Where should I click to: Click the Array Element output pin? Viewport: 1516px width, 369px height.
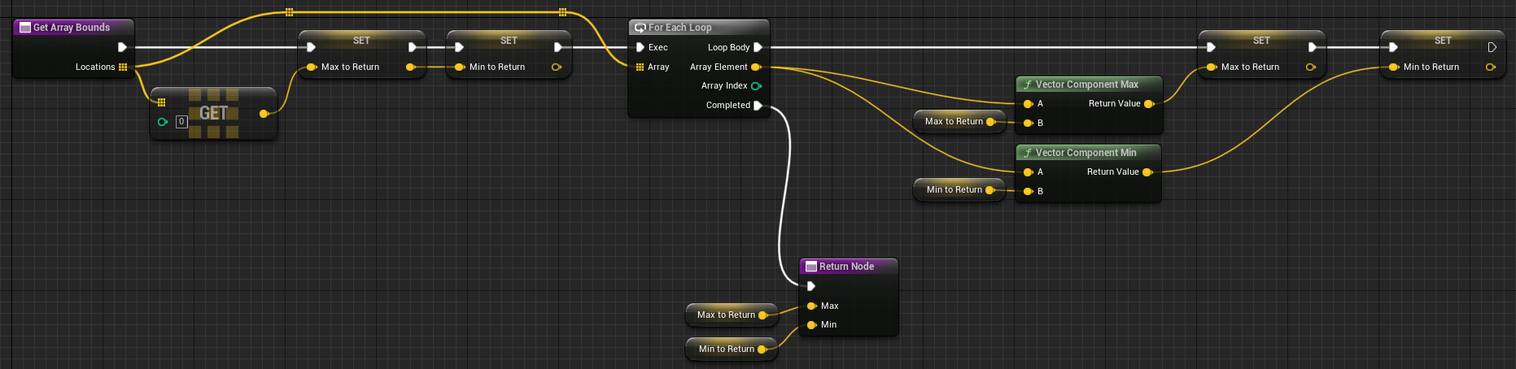point(756,67)
